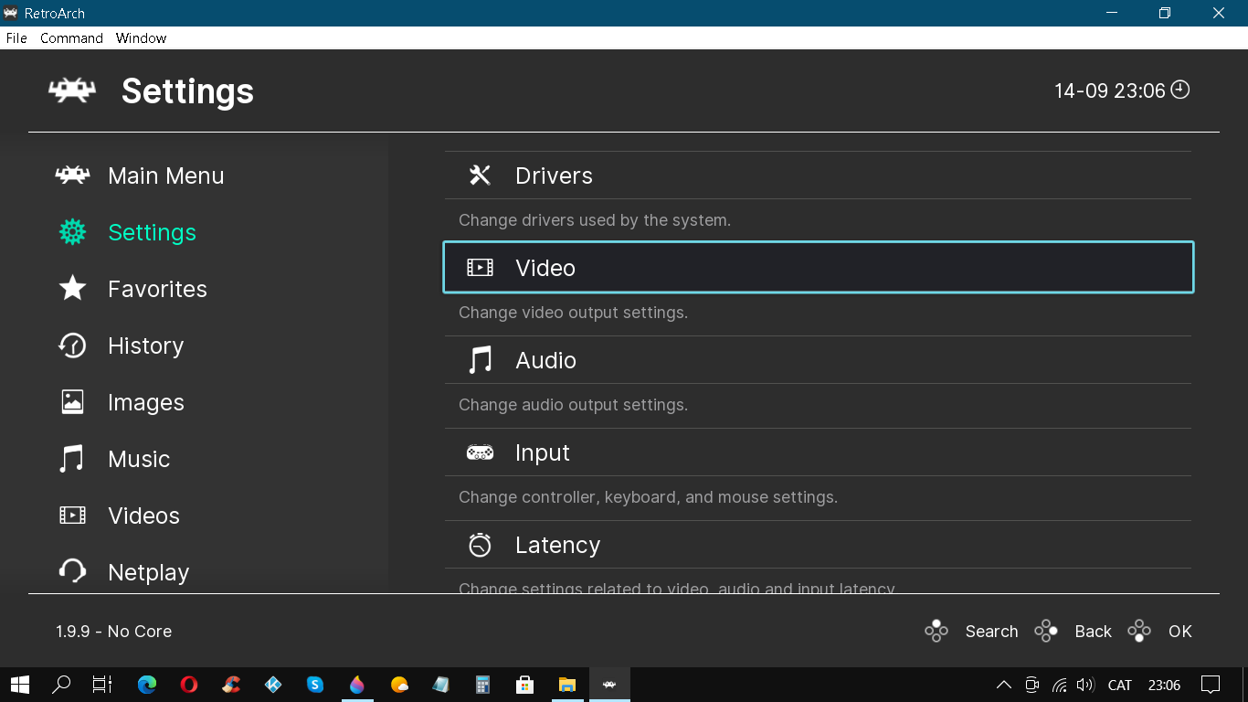Click the Videos film icon in sidebar

72,516
